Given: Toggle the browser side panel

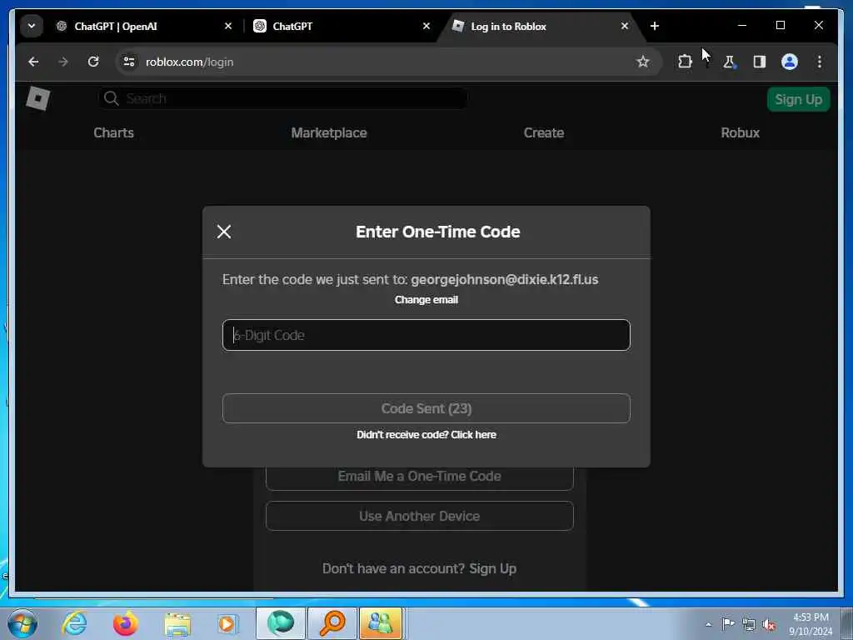Looking at the screenshot, I should click(x=760, y=62).
